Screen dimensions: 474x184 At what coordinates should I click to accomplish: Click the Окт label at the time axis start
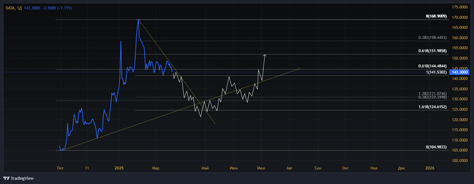60,168
